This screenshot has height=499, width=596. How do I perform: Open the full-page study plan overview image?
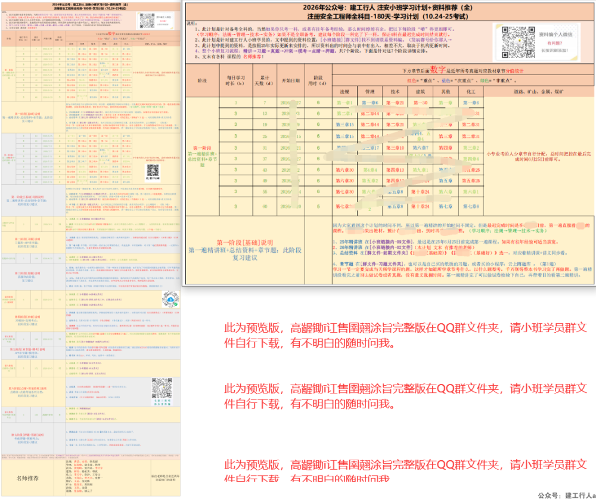click(91, 249)
